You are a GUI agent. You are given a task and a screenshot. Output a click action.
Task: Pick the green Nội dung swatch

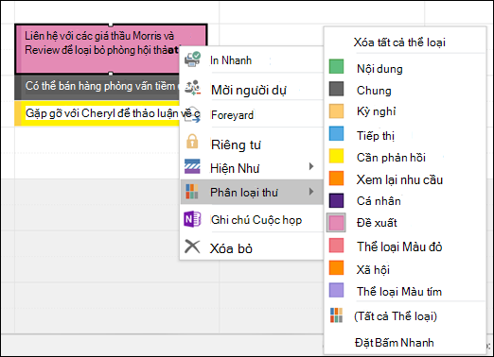[336, 66]
